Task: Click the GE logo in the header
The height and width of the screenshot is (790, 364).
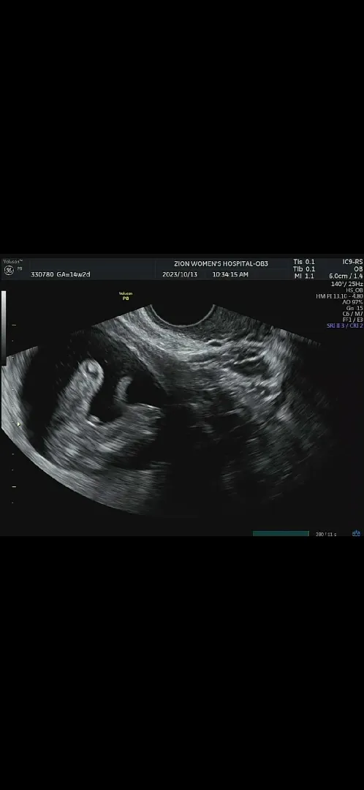Action: click(x=9, y=269)
